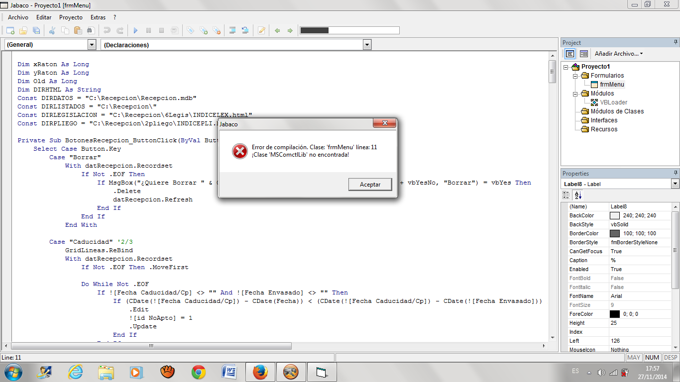This screenshot has height=382, width=680.
Task: Click the redo arrow icon
Action: [x=120, y=30]
